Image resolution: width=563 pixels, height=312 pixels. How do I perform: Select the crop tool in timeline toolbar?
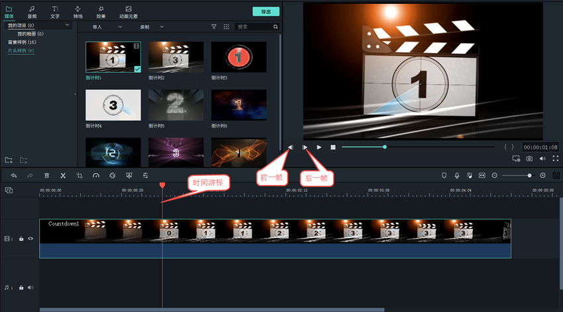point(79,176)
